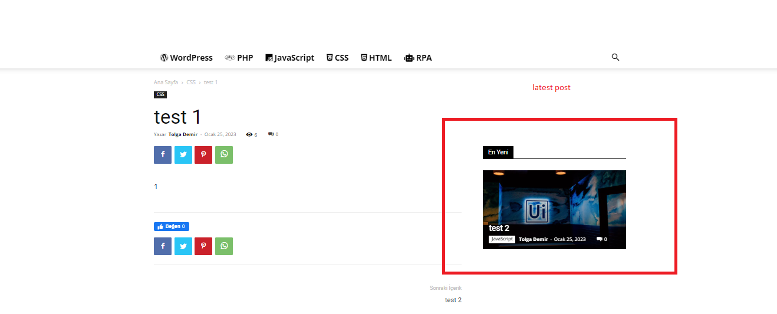Viewport: 777px width, 314px height.
Task: Click the test 1 post title heading
Action: (177, 117)
